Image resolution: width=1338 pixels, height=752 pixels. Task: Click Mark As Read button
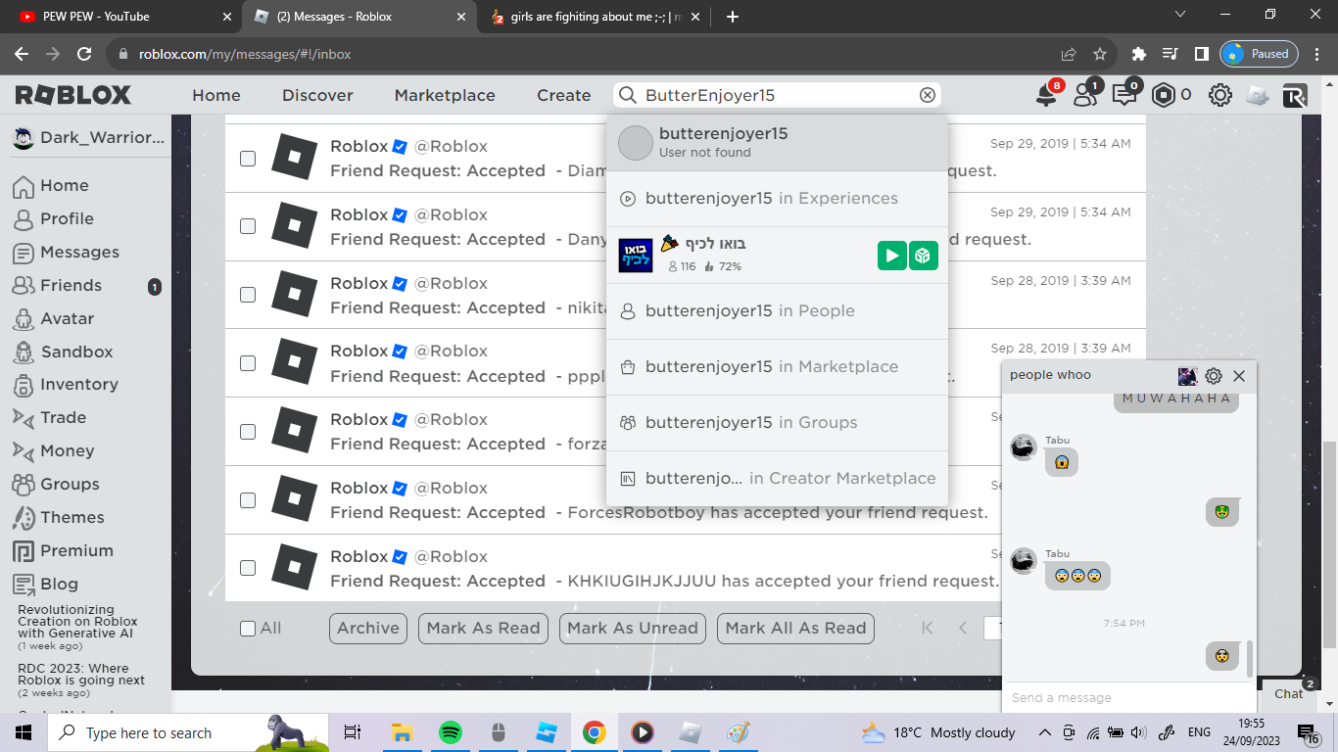click(x=483, y=629)
